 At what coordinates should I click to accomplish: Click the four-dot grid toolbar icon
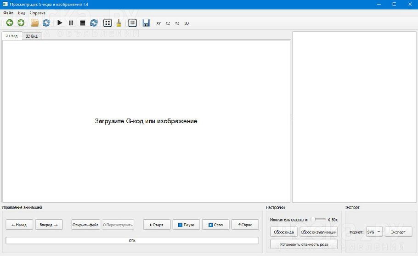tap(107, 23)
